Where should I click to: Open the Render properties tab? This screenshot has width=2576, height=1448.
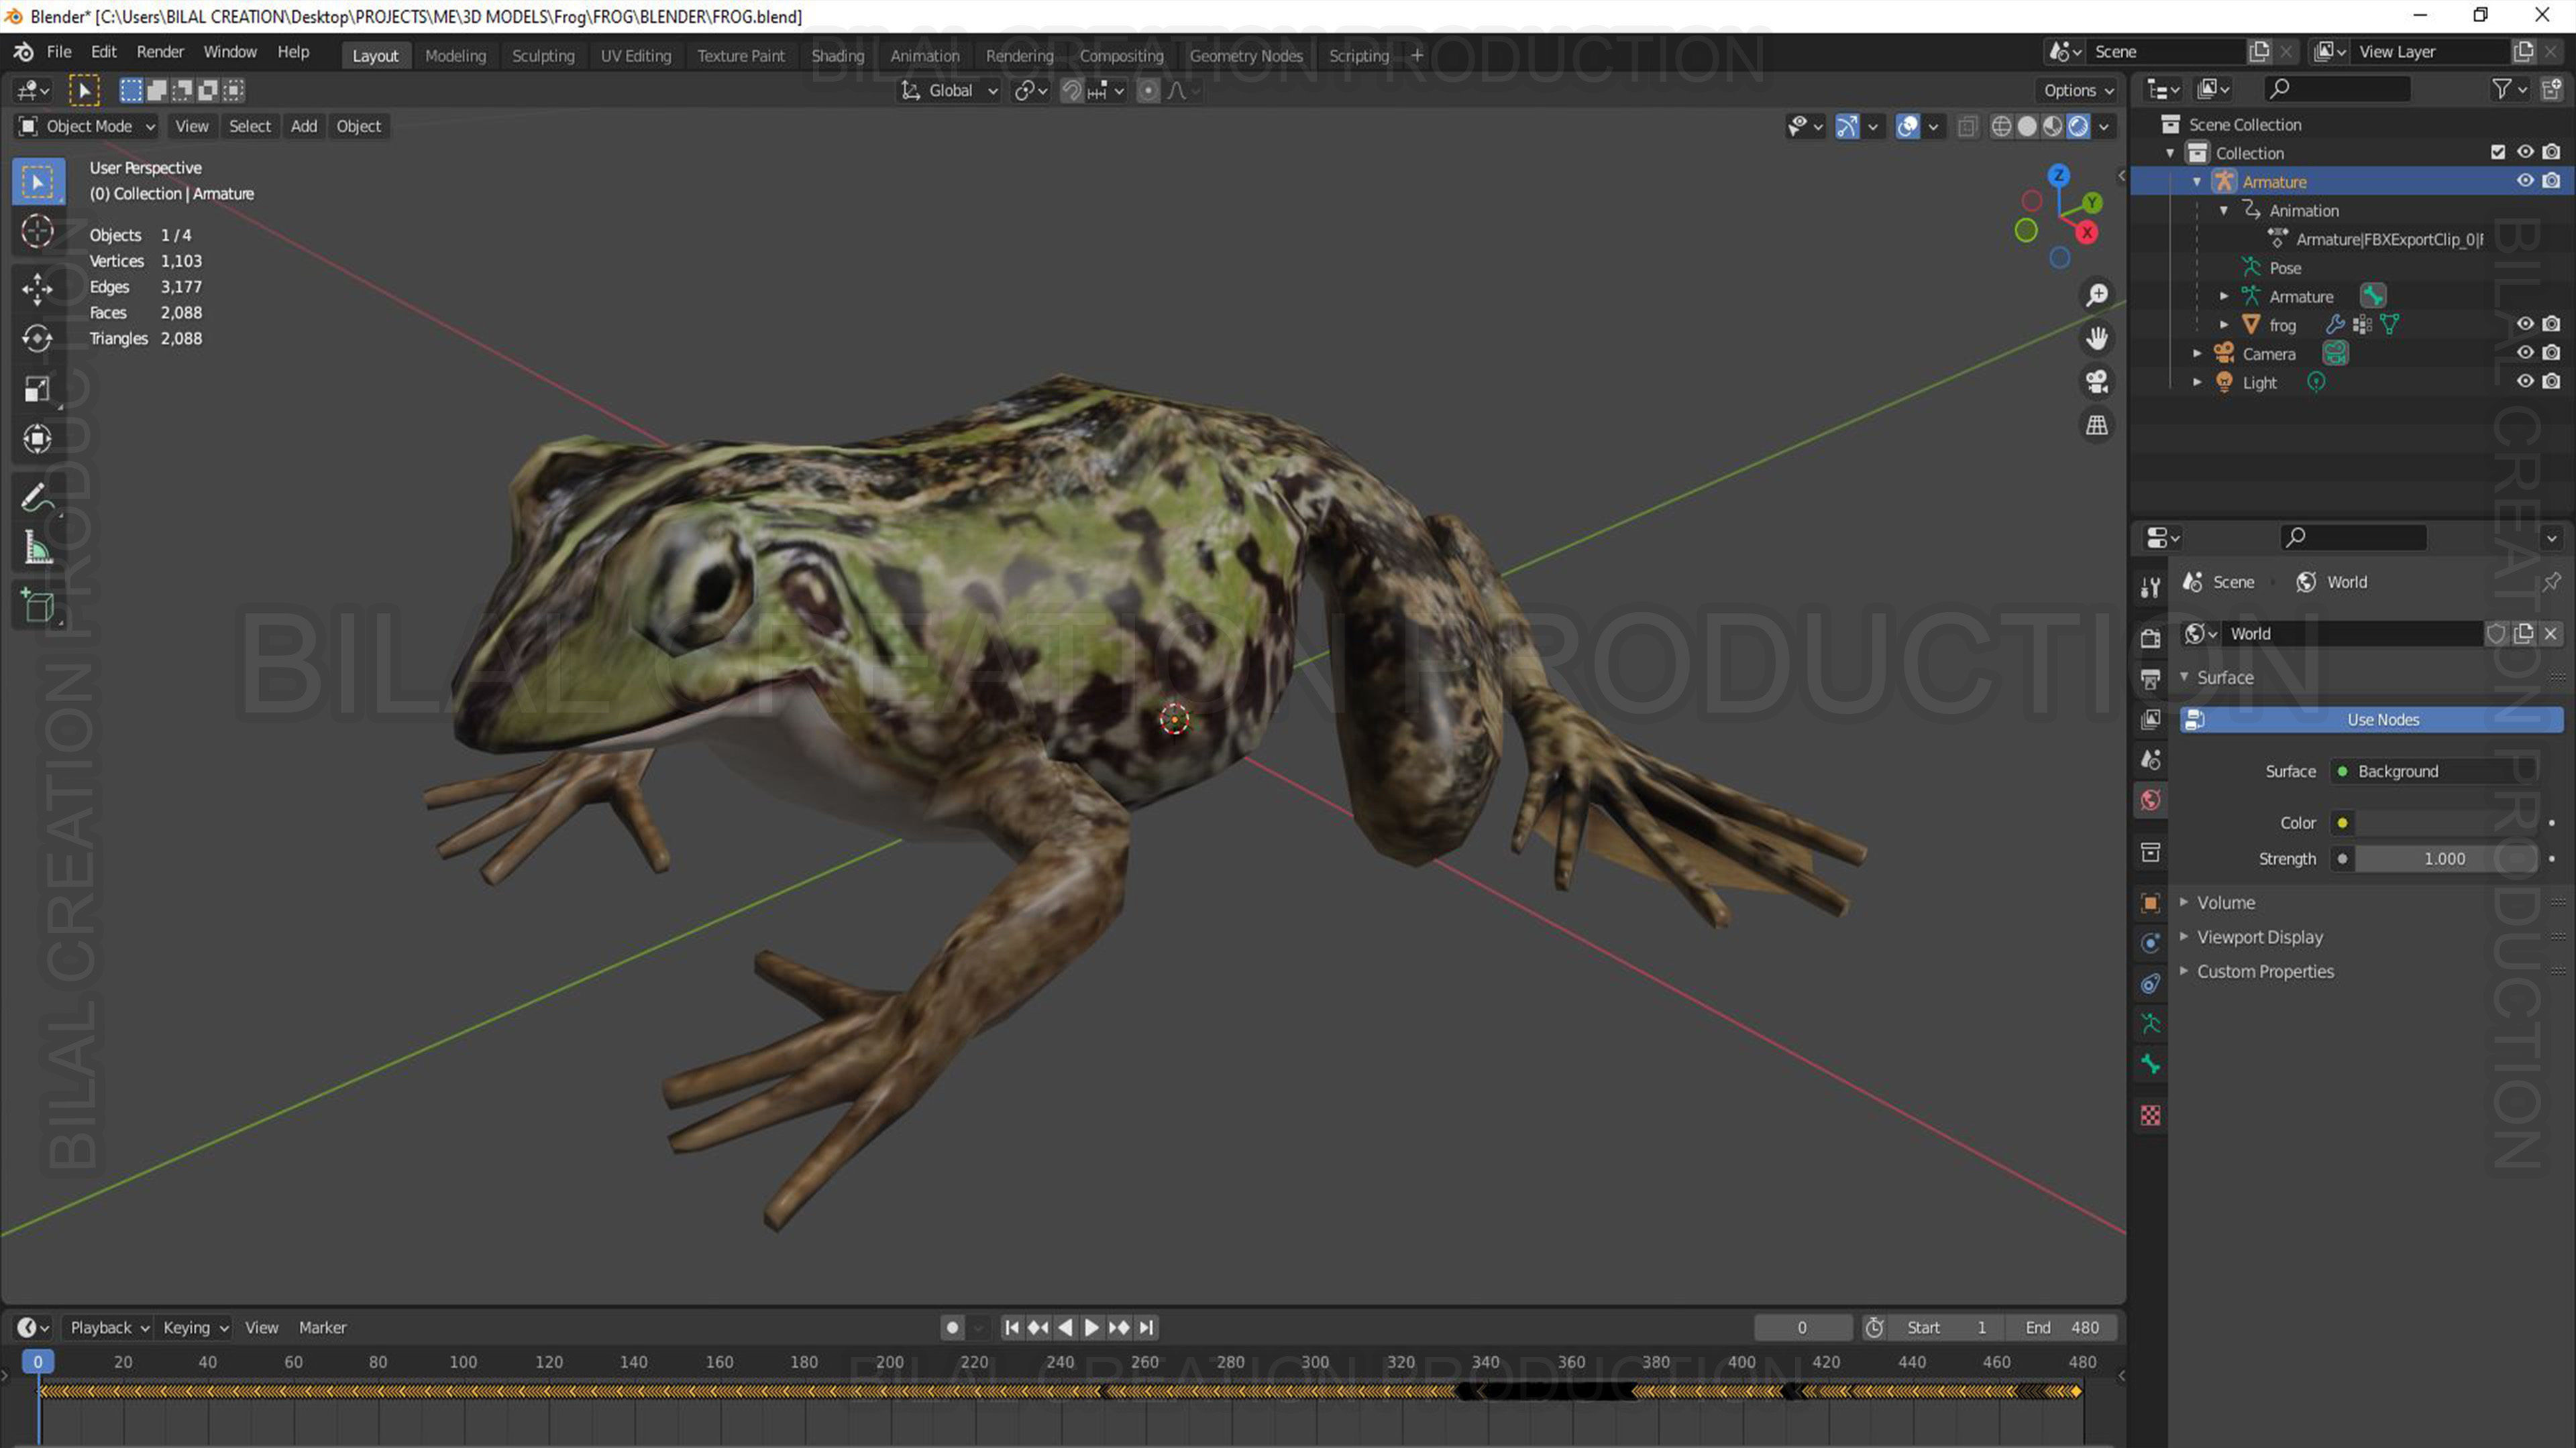click(2150, 638)
